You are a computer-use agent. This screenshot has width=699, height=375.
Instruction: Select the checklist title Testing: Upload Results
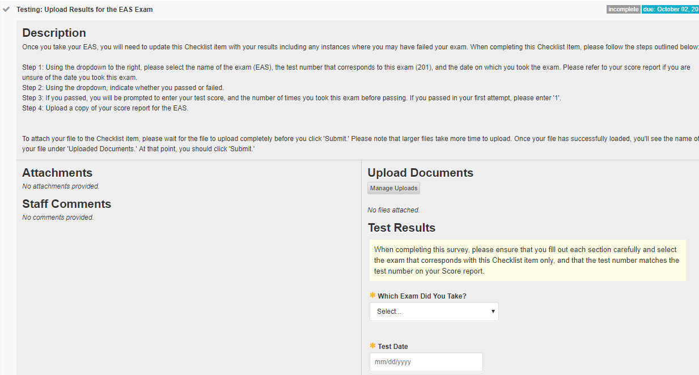point(84,10)
